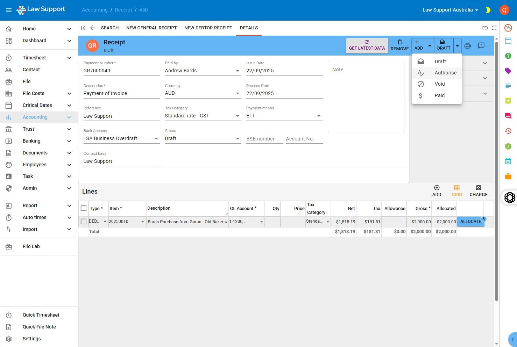Choose Paid from the status menu
Screen dimensions: 517x347
(x=437, y=95)
